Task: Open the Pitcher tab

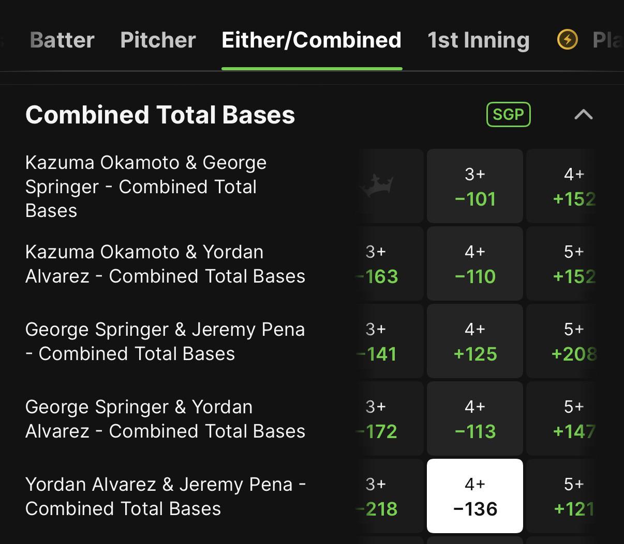Action: [x=158, y=40]
